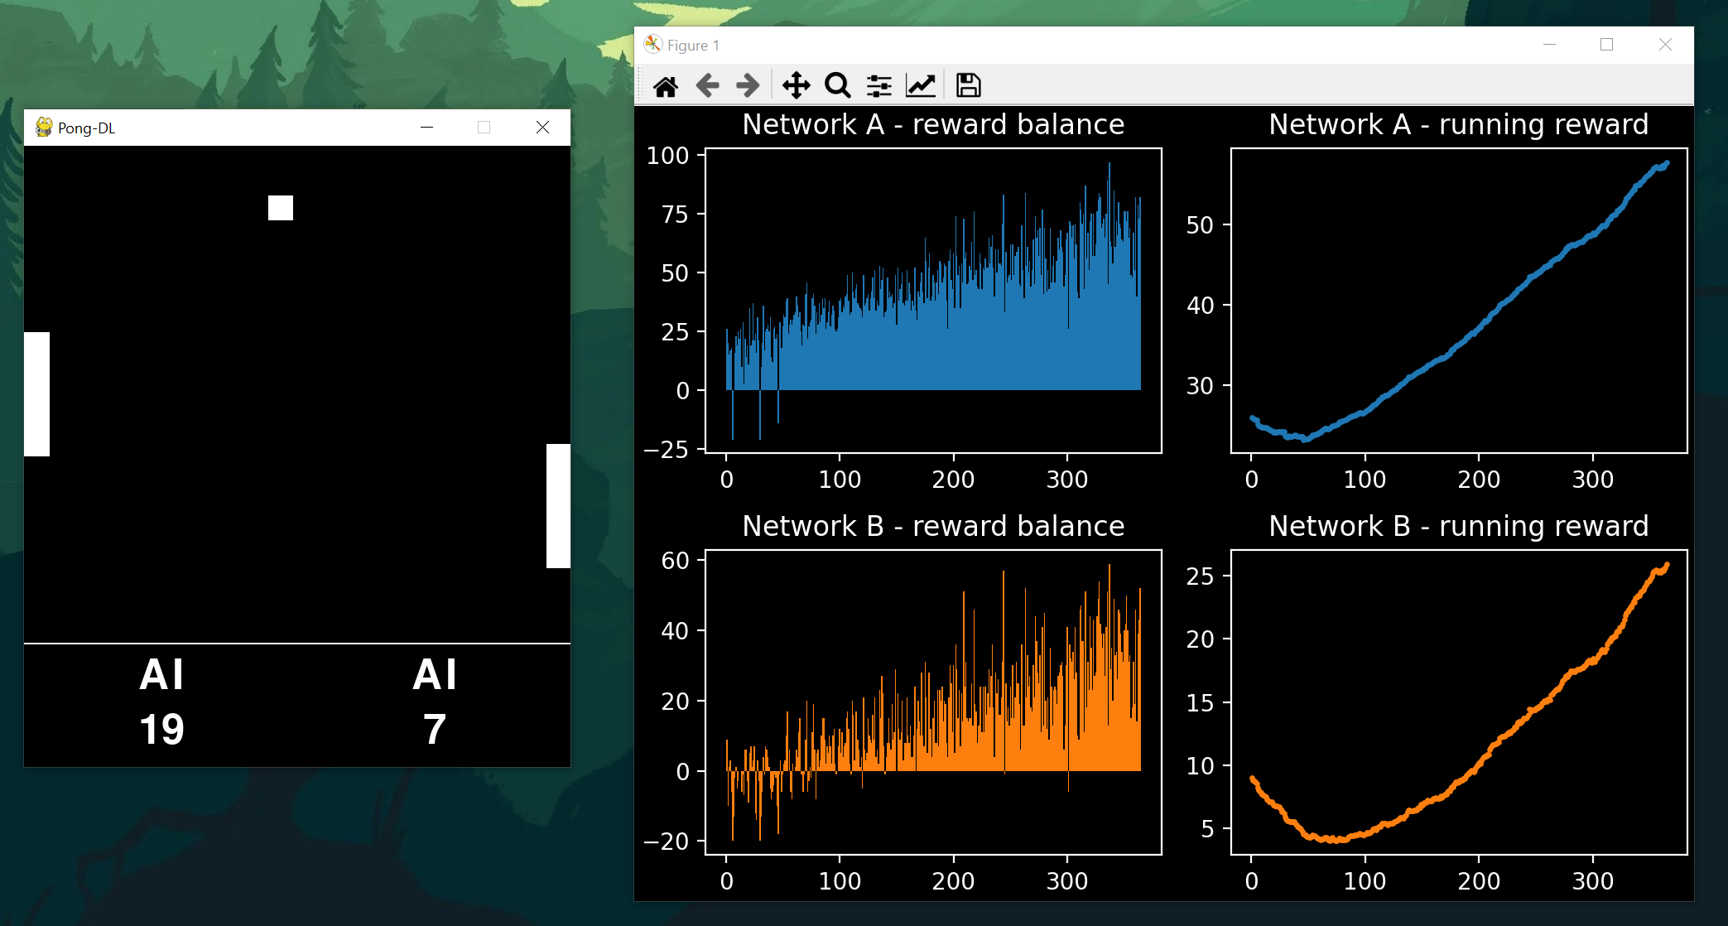Click the left AI score 19

(162, 729)
